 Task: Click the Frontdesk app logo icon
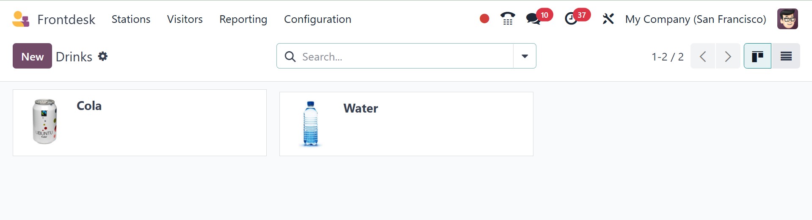click(21, 19)
